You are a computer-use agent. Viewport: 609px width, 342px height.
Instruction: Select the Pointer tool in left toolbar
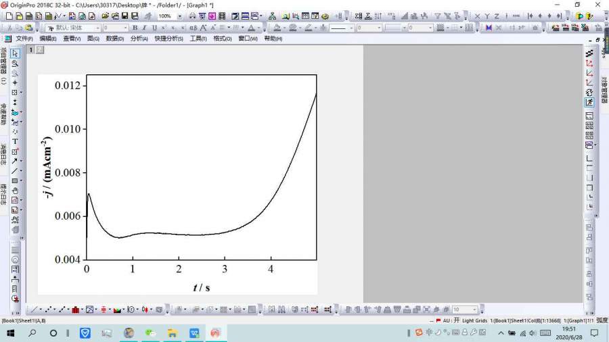pos(15,53)
